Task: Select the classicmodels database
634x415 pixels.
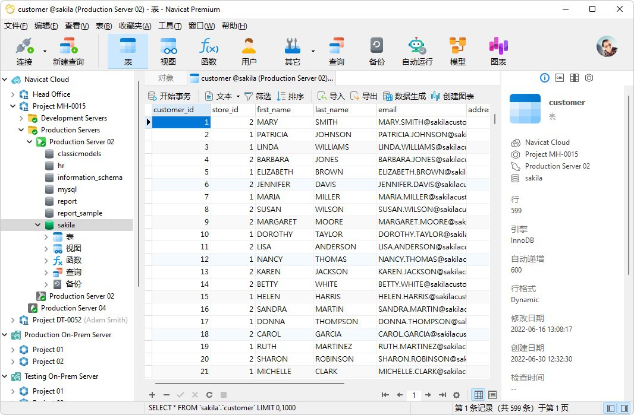Action: click(x=79, y=154)
